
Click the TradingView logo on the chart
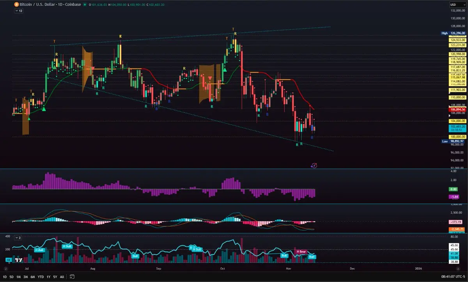tap(18, 259)
